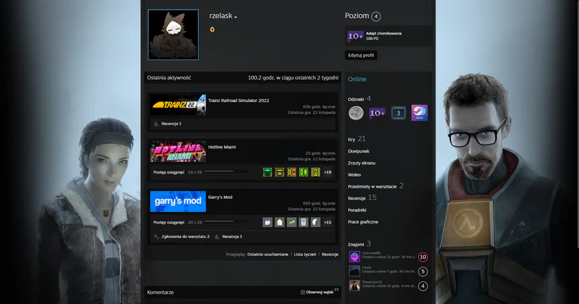The height and width of the screenshot is (304, 579).
Task: Open the Recenzje 15 reviews page
Action: point(362,198)
